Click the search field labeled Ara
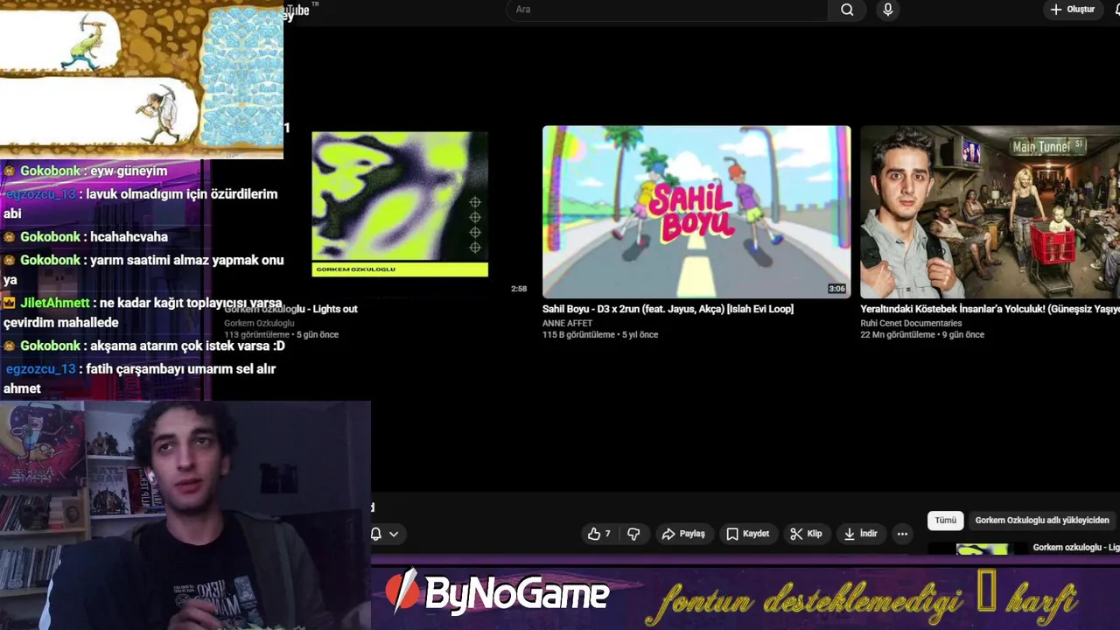Image resolution: width=1120 pixels, height=630 pixels. (668, 10)
